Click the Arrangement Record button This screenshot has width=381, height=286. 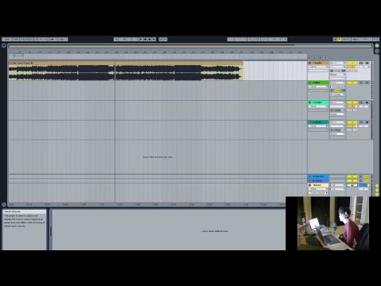pos(149,39)
